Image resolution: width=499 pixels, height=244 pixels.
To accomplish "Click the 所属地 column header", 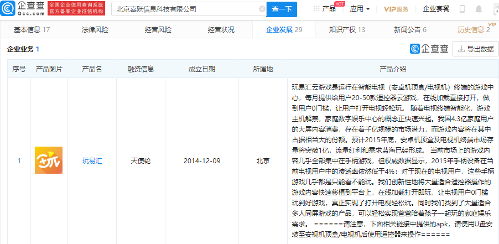I will [263, 69].
